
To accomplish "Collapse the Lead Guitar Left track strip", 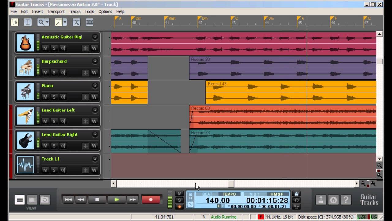I will pos(95,110).
